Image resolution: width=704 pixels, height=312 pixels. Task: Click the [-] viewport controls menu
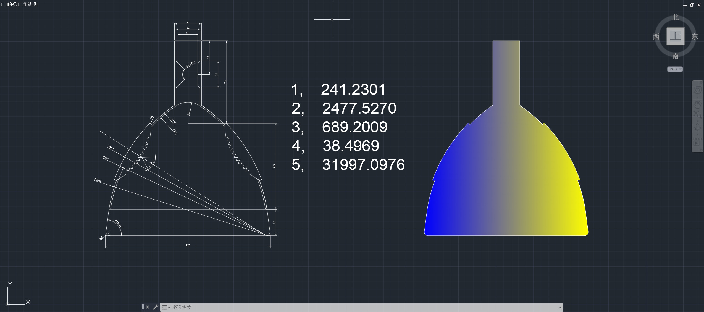[x=4, y=4]
